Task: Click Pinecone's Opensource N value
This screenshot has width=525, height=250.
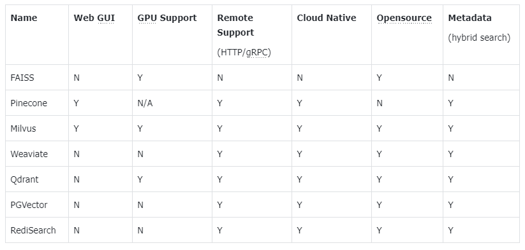Action: (380, 103)
